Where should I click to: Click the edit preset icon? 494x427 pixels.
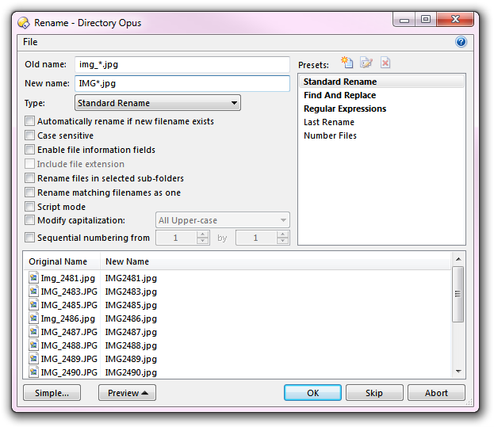[x=366, y=63]
